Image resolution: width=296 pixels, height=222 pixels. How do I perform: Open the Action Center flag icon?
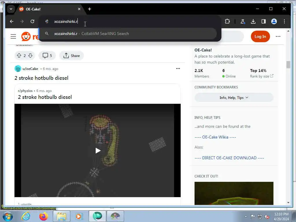[253, 217]
